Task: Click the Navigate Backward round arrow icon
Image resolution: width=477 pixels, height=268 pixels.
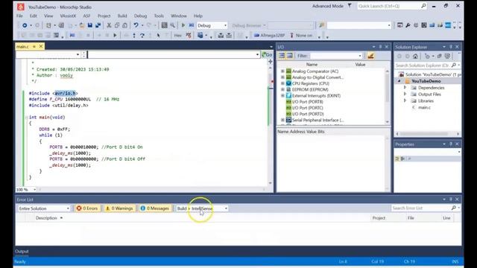Action: pyautogui.click(x=25, y=25)
